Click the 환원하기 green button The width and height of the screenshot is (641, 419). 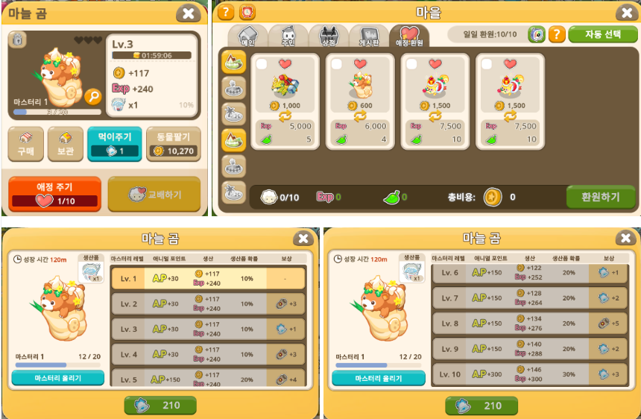(601, 197)
